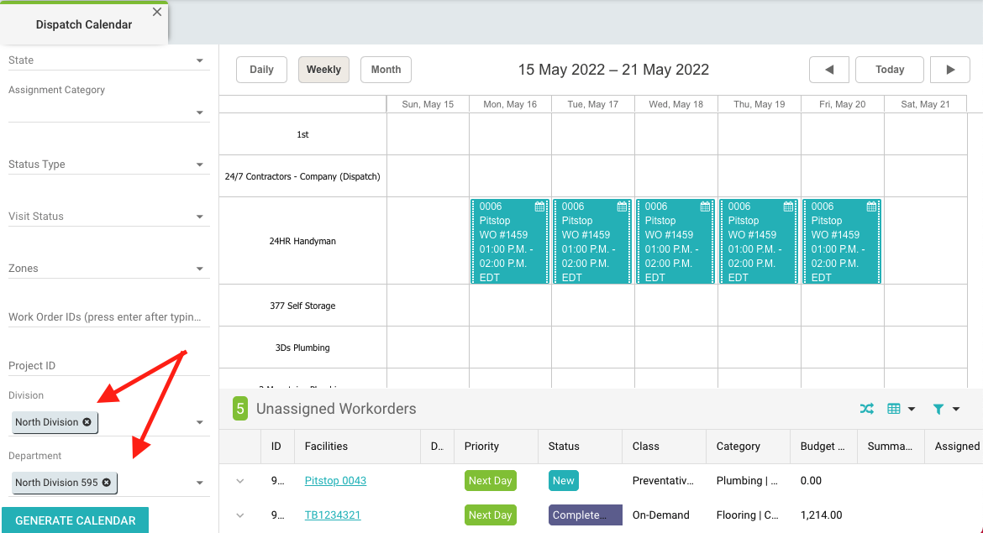Click the shuffle icon in Unassigned Workorders
Screen dimensions: 983x533
pyautogui.click(x=866, y=409)
